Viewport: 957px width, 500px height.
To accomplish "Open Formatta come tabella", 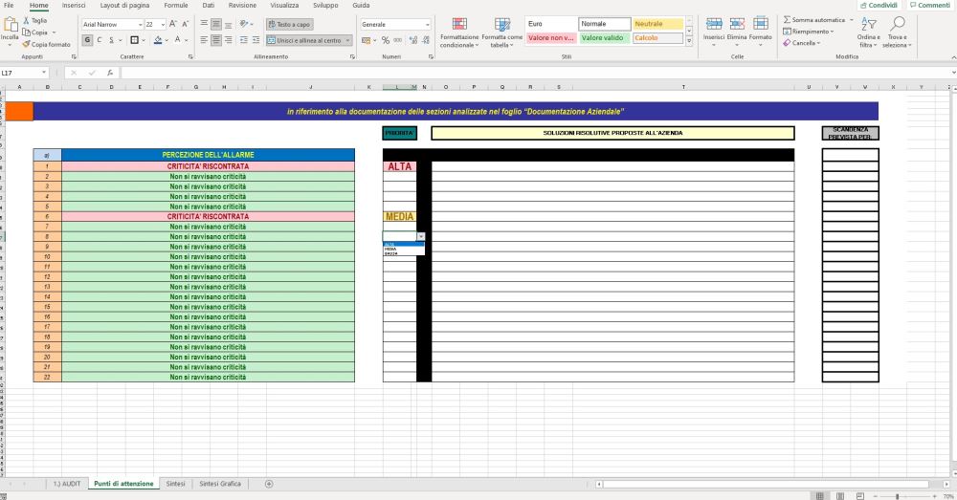I will [x=501, y=33].
